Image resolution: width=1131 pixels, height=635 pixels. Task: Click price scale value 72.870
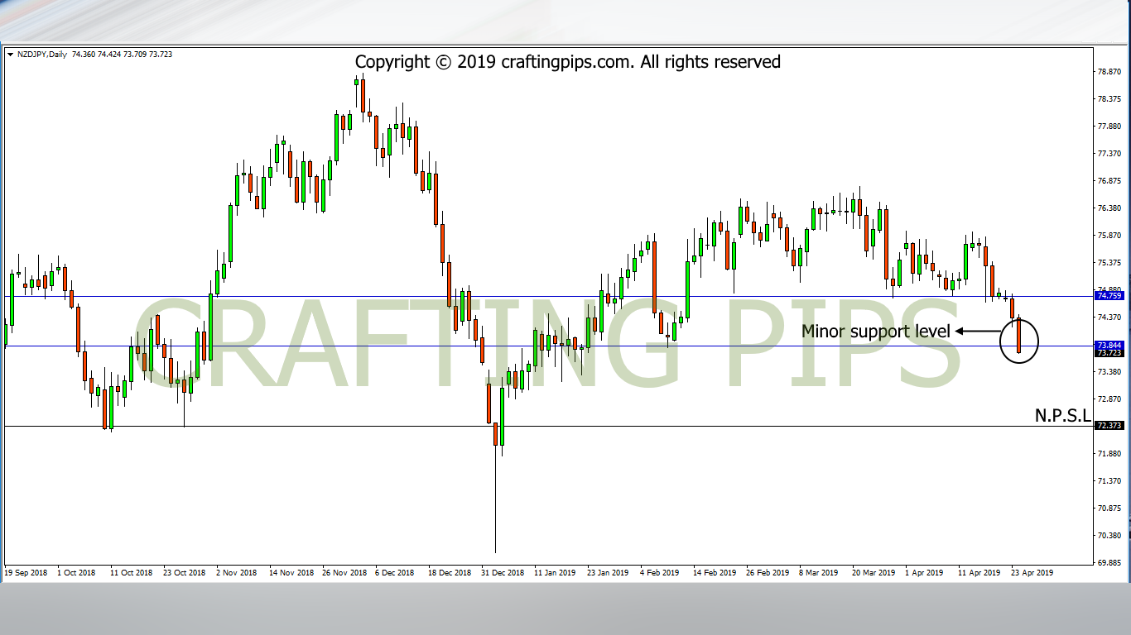(x=1109, y=399)
